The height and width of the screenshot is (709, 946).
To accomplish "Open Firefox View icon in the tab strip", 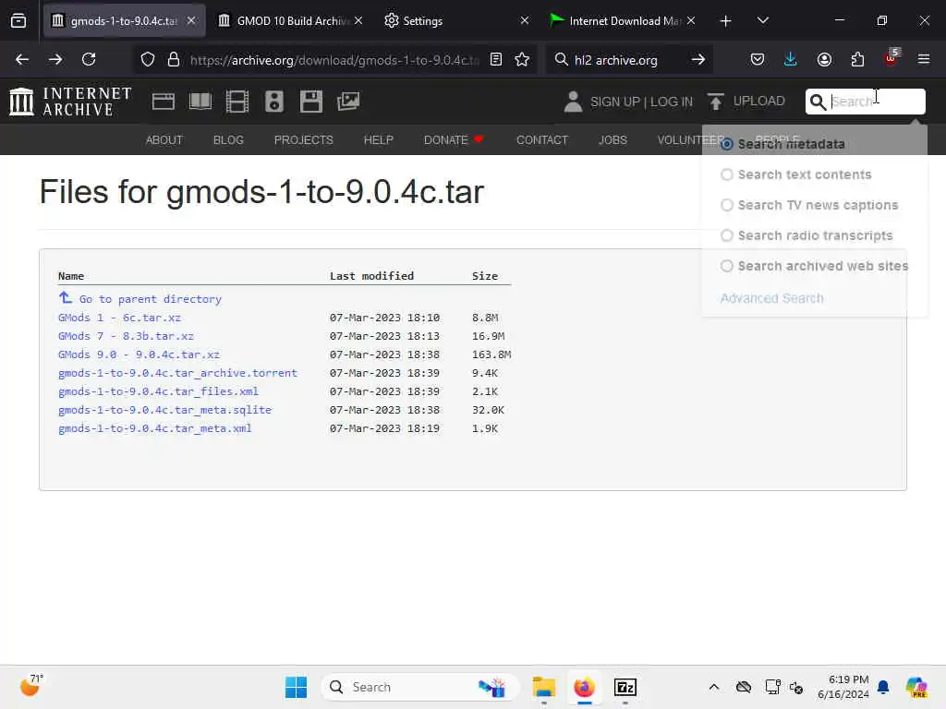I will click(x=18, y=20).
